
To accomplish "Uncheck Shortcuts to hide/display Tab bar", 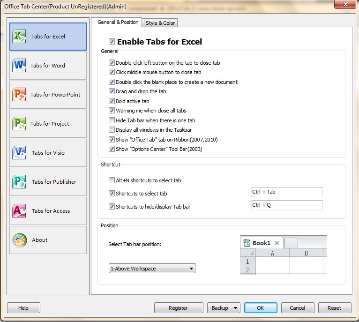I will pyautogui.click(x=112, y=206).
